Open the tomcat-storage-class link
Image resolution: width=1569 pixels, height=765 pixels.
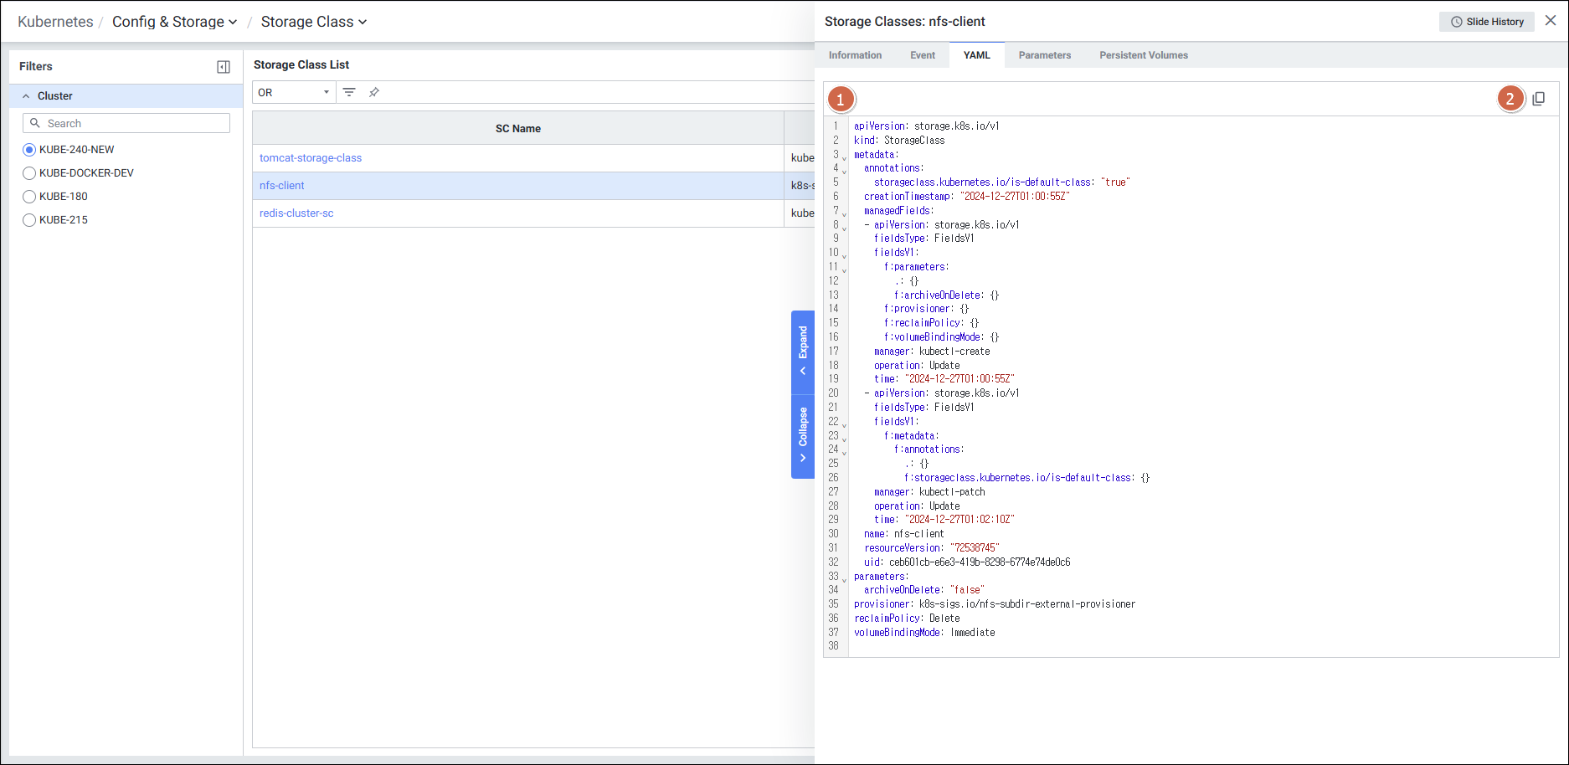(x=311, y=158)
